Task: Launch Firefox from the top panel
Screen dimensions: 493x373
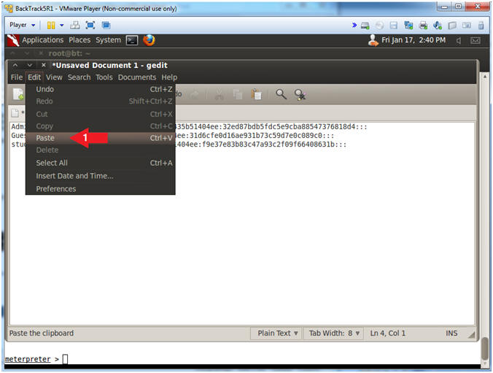Action: pos(149,40)
